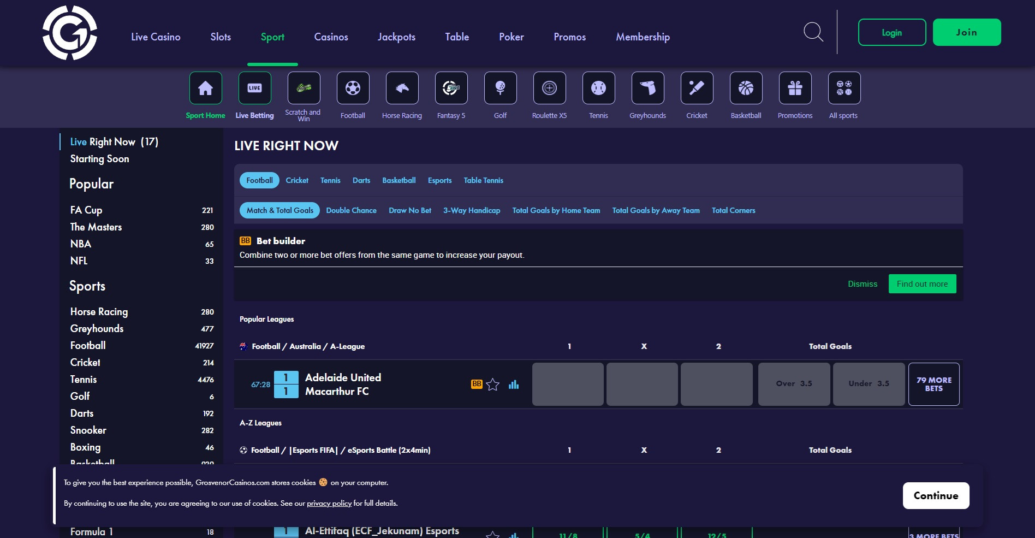Image resolution: width=1035 pixels, height=538 pixels.
Task: Open the Promotions gift icon
Action: (x=795, y=88)
